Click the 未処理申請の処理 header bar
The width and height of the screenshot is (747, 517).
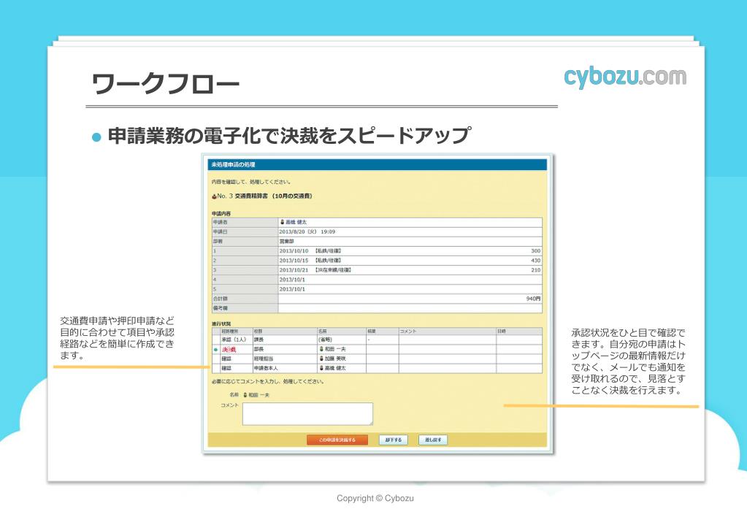click(378, 164)
